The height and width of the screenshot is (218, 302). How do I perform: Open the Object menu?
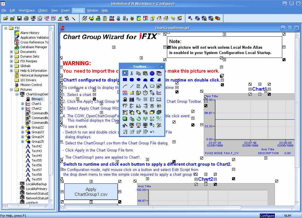pyautogui.click(x=43, y=10)
